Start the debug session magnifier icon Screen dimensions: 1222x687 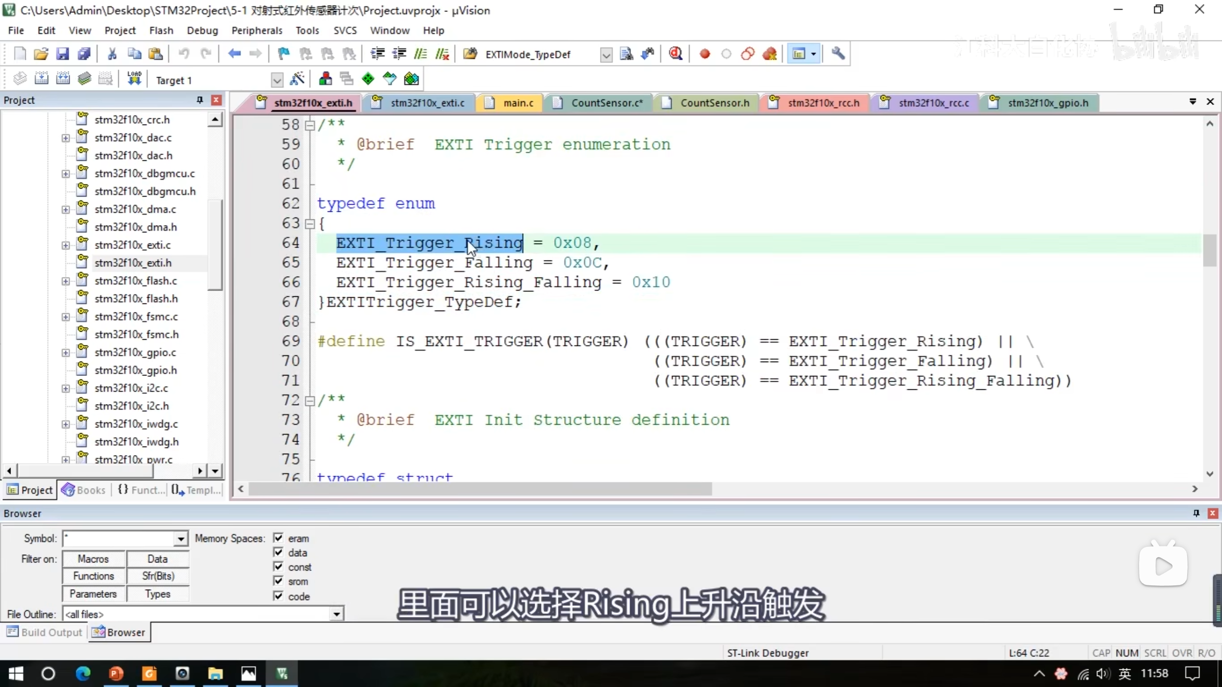(675, 54)
